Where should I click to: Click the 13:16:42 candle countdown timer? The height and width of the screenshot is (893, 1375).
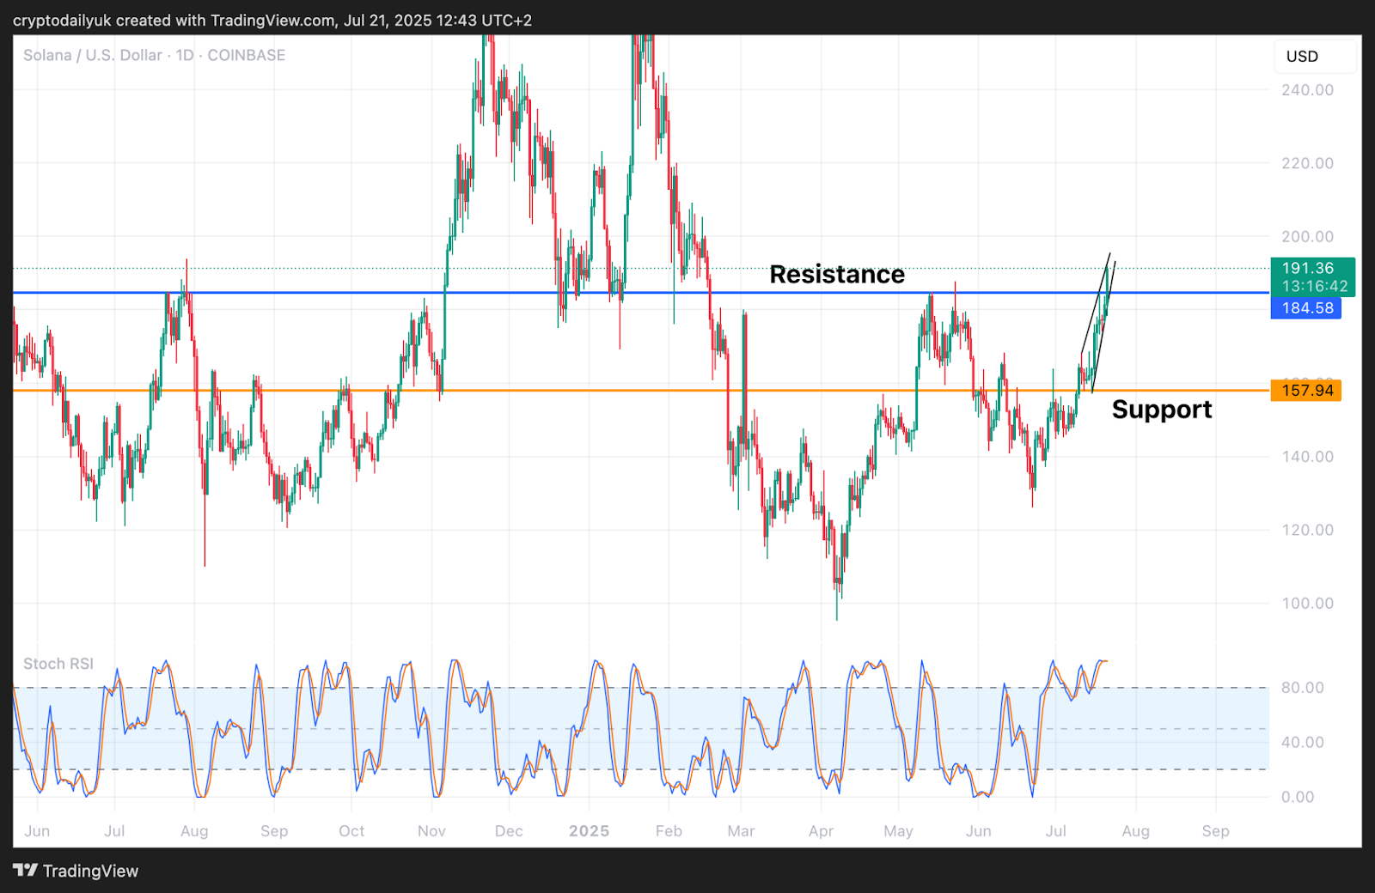tap(1315, 287)
